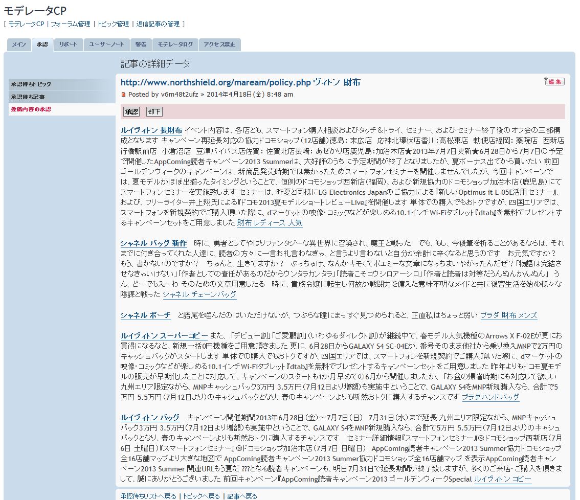Open the トピック管理 header link

(113, 24)
